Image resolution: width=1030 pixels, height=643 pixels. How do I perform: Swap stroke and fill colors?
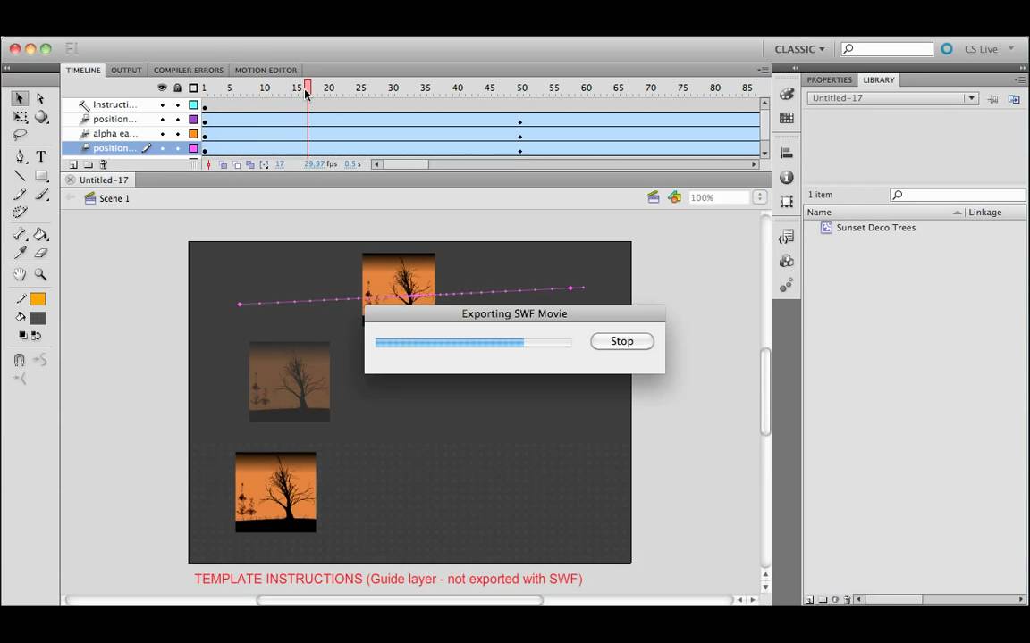[x=36, y=335]
